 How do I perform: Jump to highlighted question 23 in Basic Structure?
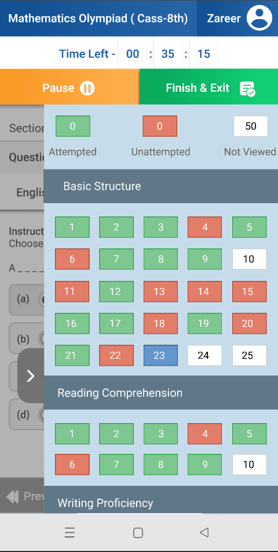160,356
